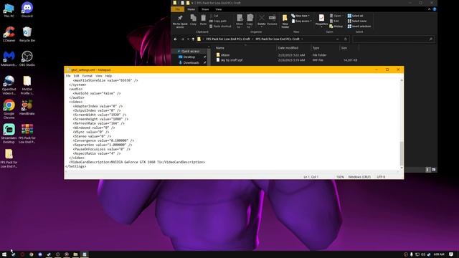Click Select none in the Explorer ribbon

[357, 21]
